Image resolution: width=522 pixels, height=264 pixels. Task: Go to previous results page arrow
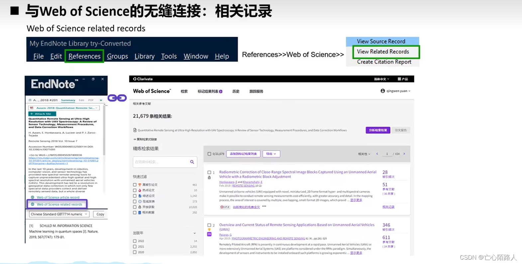[x=377, y=154]
